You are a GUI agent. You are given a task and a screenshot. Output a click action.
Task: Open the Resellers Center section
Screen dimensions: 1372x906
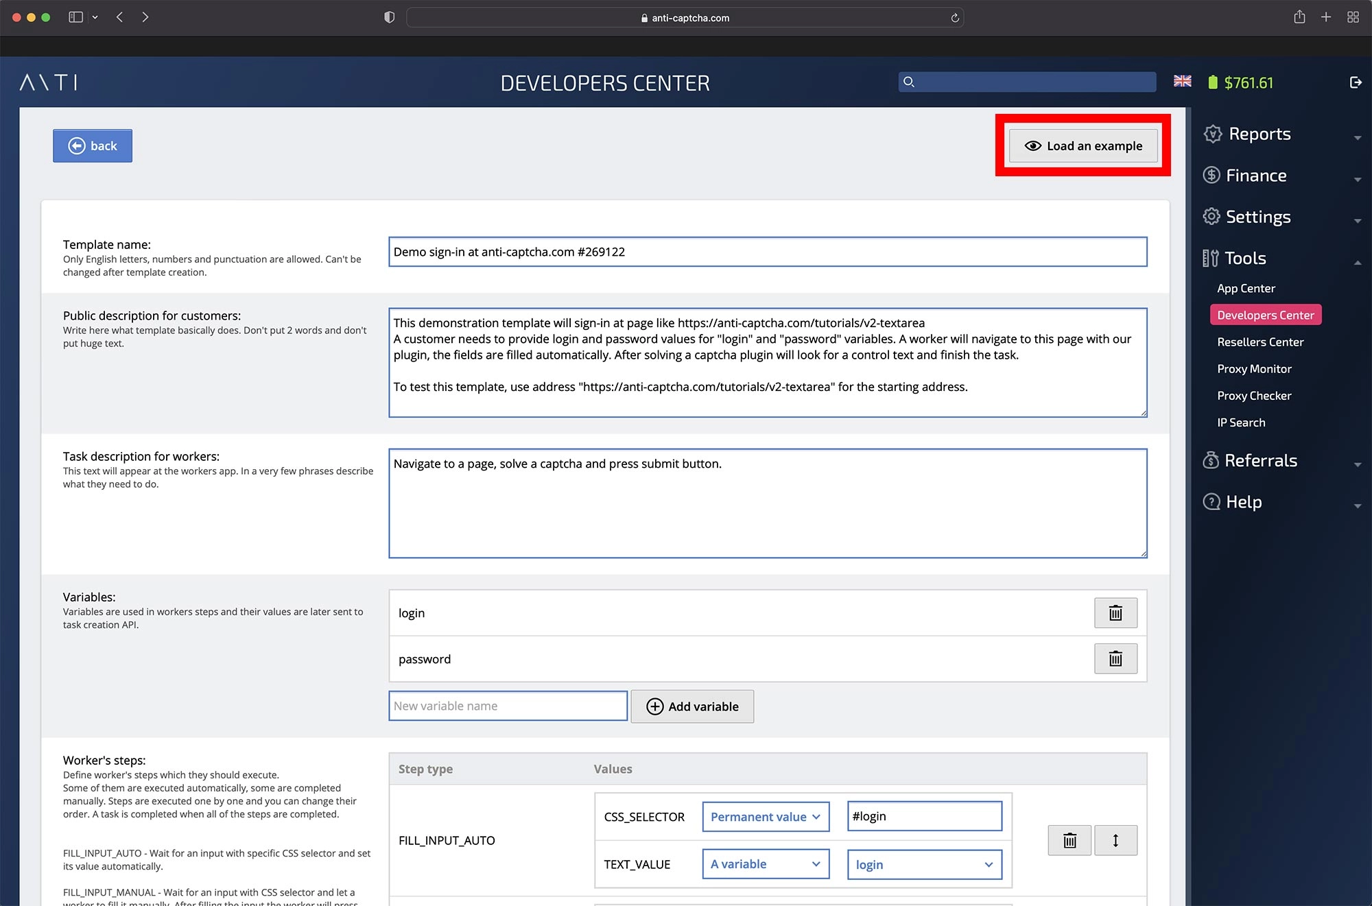click(1259, 341)
